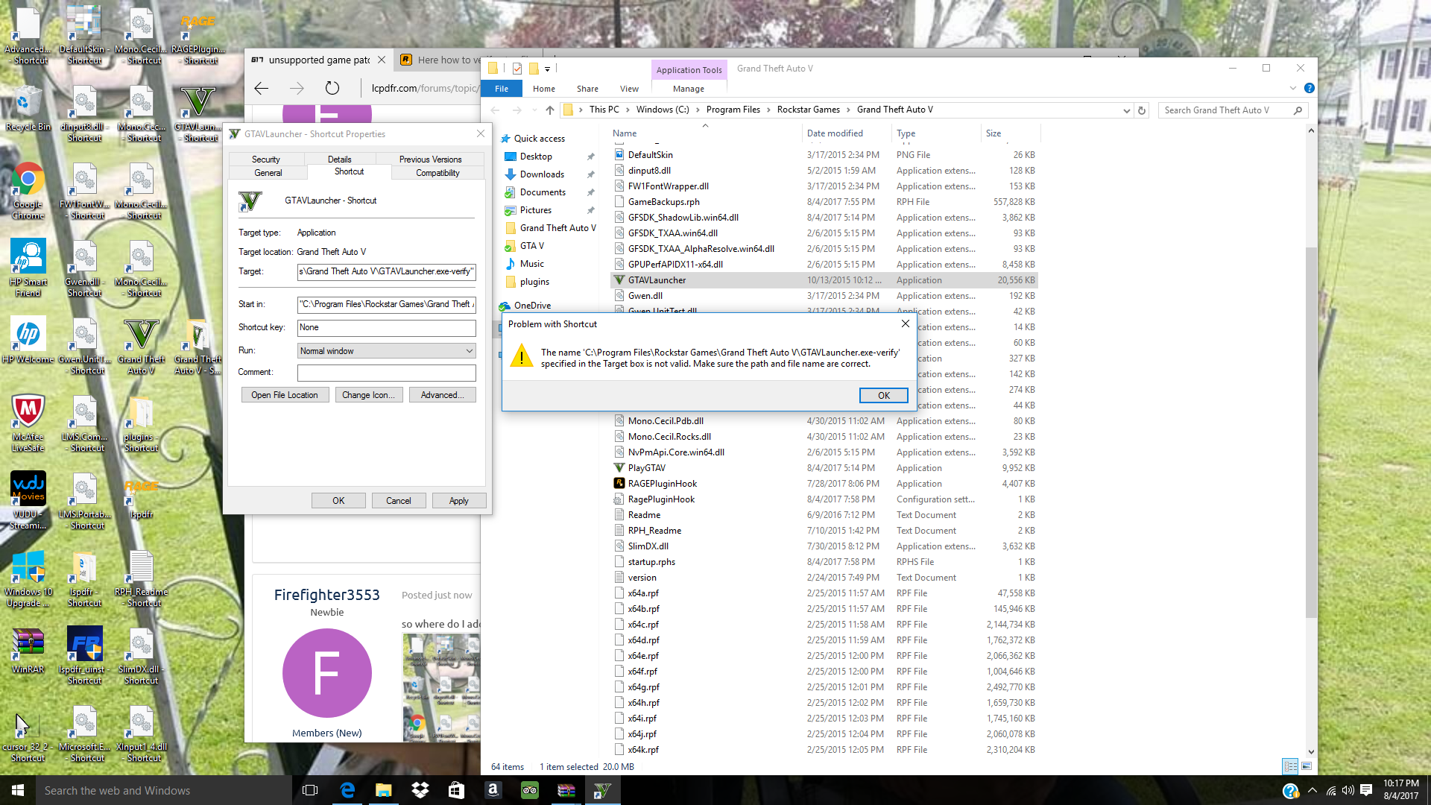The height and width of the screenshot is (805, 1431).
Task: Open the Task View taskbar icon
Action: point(310,790)
